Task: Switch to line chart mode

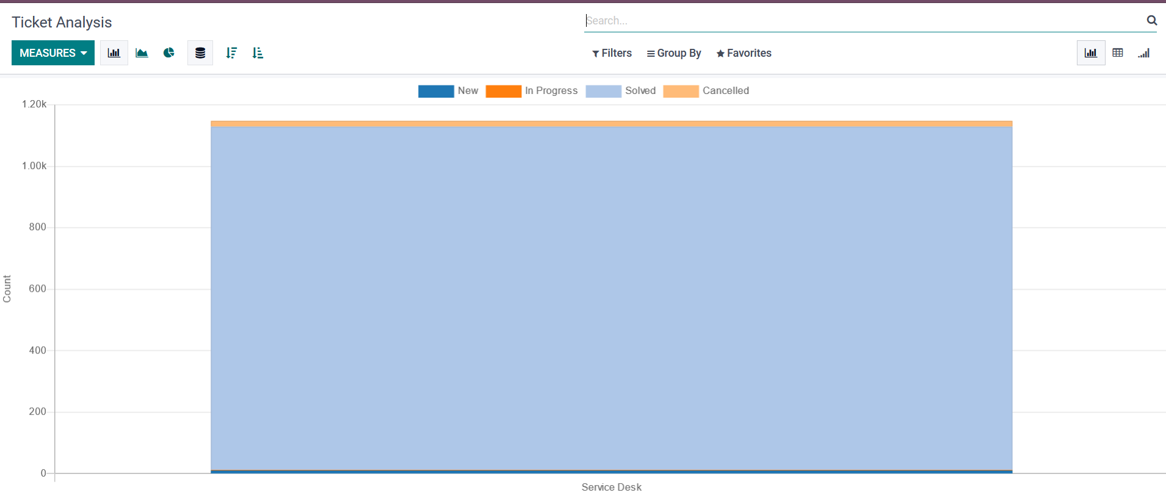Action: [x=142, y=53]
